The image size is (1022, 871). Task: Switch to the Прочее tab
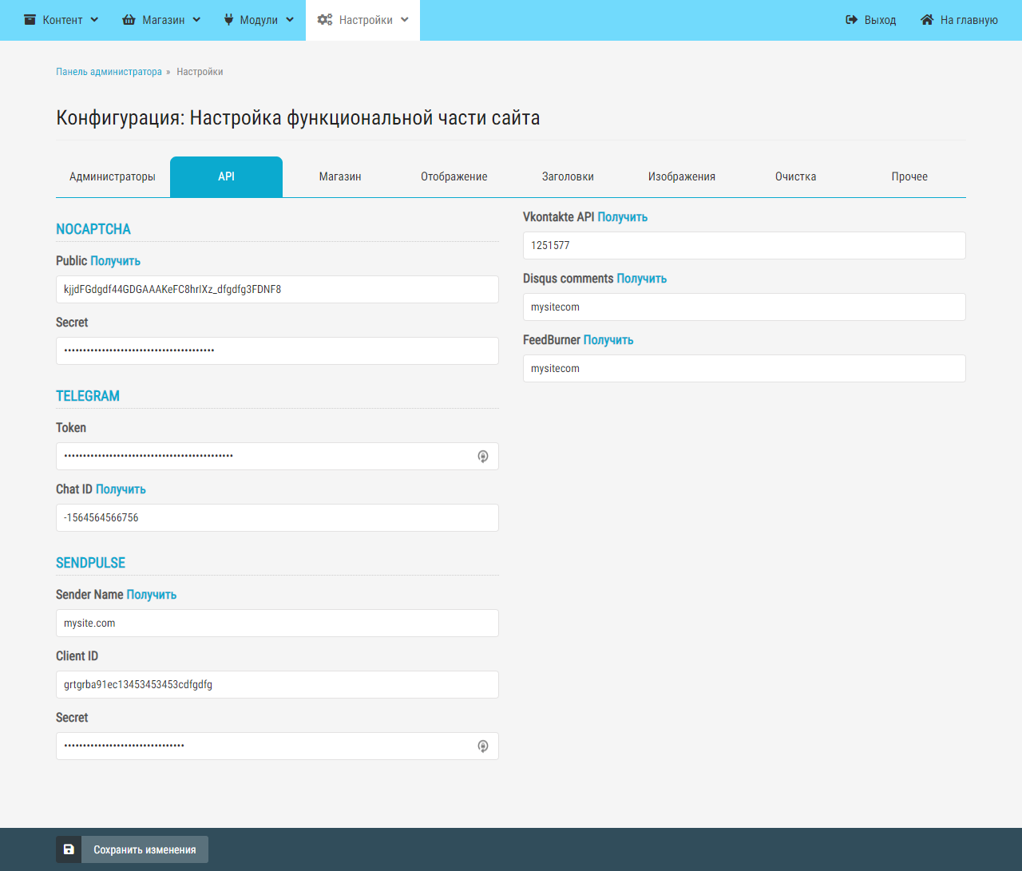point(909,176)
